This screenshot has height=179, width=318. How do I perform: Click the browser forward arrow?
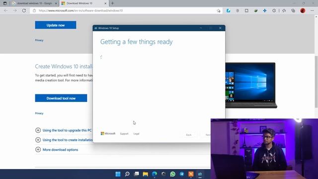[x=15, y=10]
